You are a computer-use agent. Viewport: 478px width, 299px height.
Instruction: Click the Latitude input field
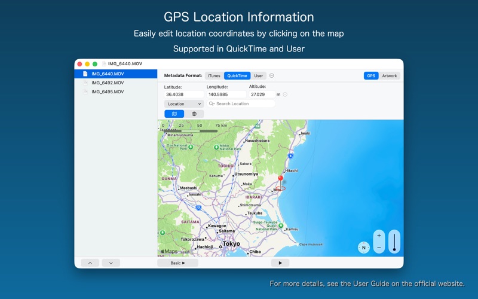(x=184, y=94)
